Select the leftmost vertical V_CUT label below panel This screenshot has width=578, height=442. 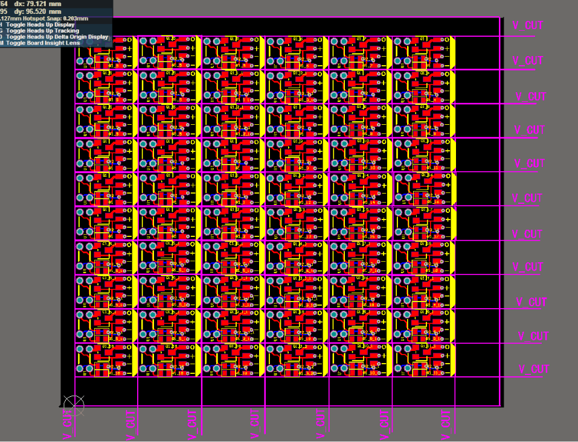click(68, 424)
